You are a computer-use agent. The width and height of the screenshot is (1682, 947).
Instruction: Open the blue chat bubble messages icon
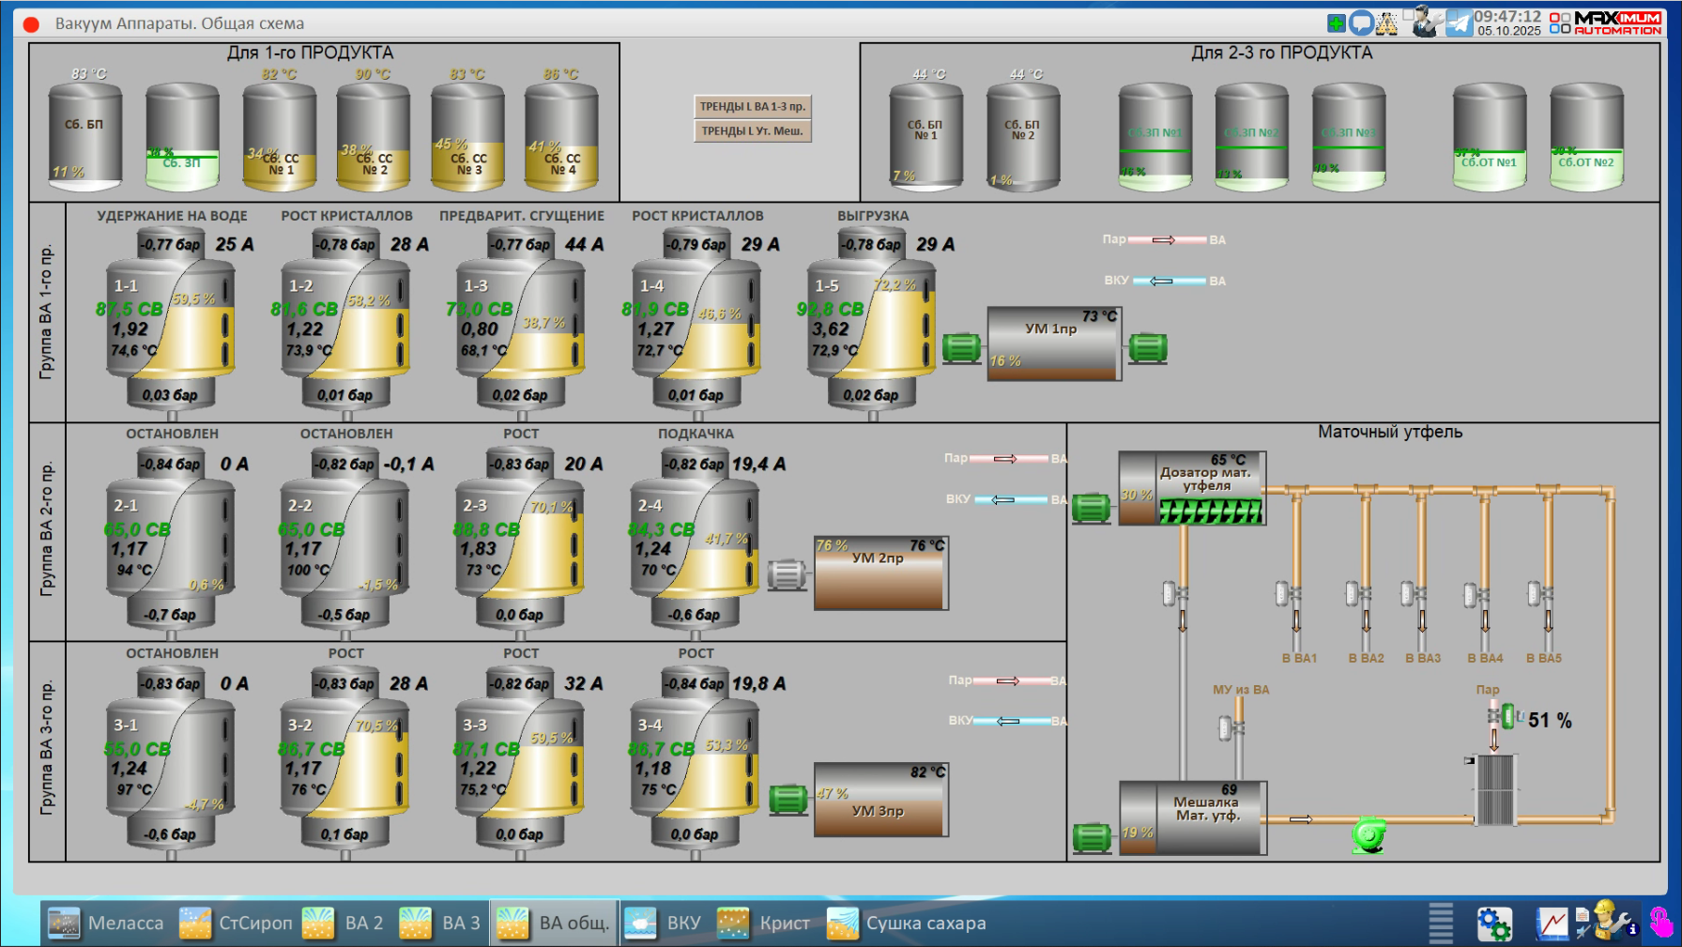[1361, 23]
